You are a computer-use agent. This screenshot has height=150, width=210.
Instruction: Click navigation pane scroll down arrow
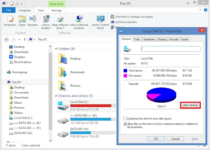tap(50, 140)
